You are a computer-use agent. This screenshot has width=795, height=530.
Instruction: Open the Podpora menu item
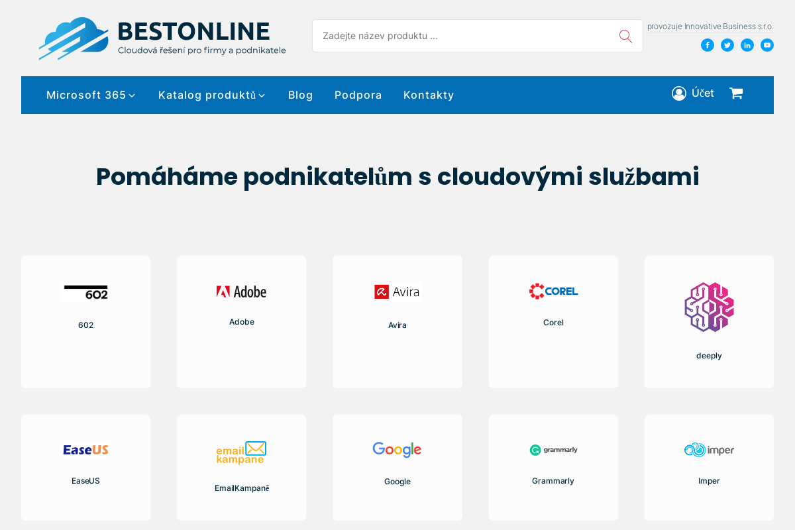pos(358,95)
